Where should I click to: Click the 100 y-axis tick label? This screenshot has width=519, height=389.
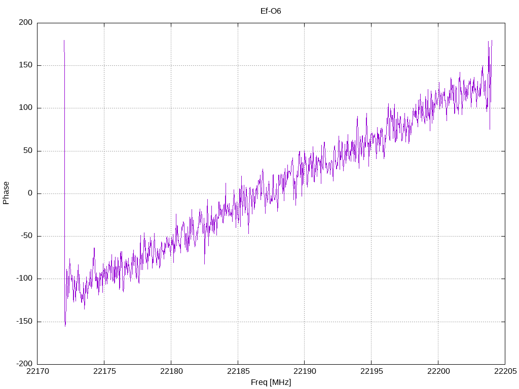pos(26,108)
